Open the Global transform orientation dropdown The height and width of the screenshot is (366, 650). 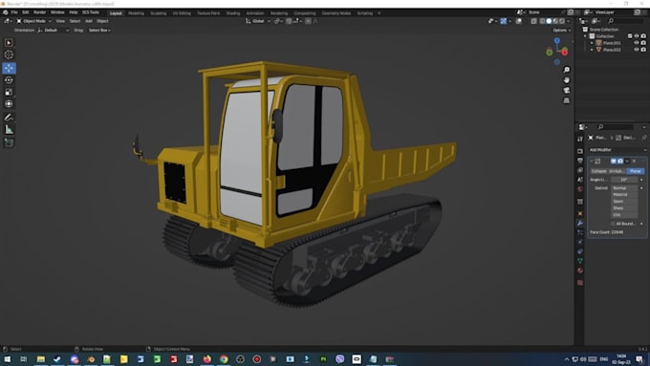tap(258, 21)
